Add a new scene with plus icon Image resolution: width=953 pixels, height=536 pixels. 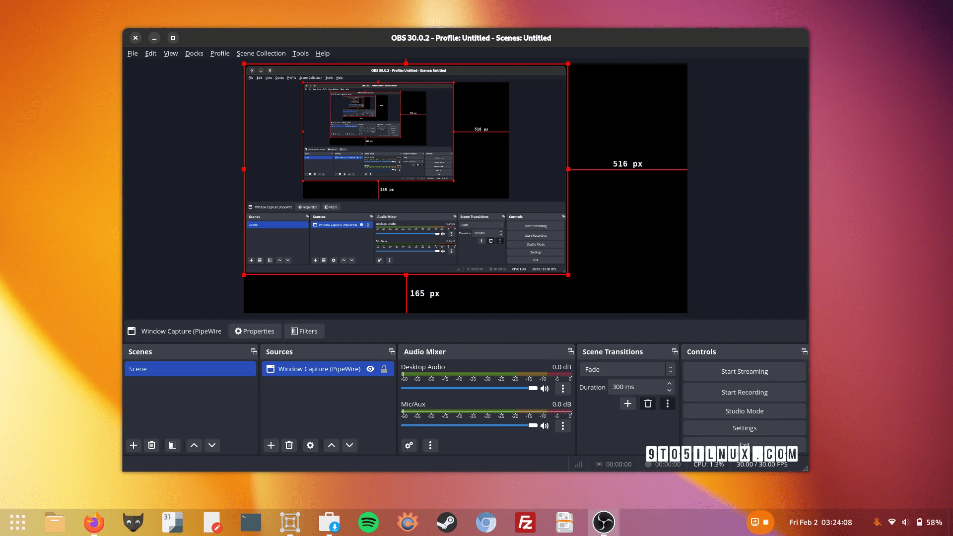pos(134,445)
